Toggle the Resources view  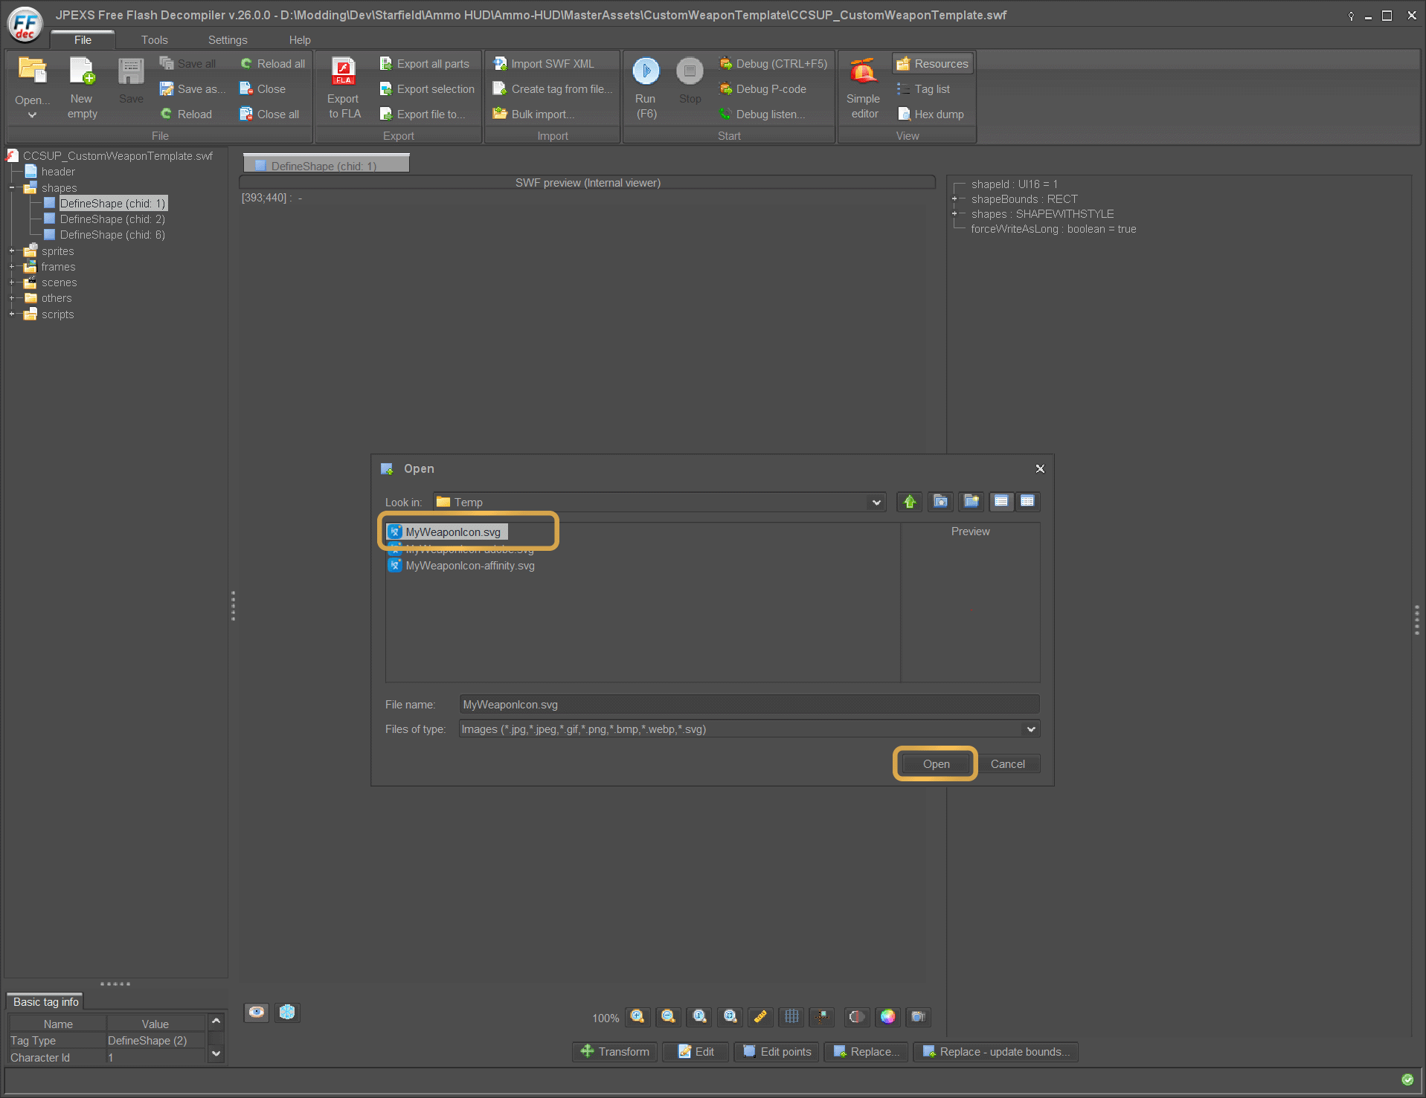[x=933, y=64]
